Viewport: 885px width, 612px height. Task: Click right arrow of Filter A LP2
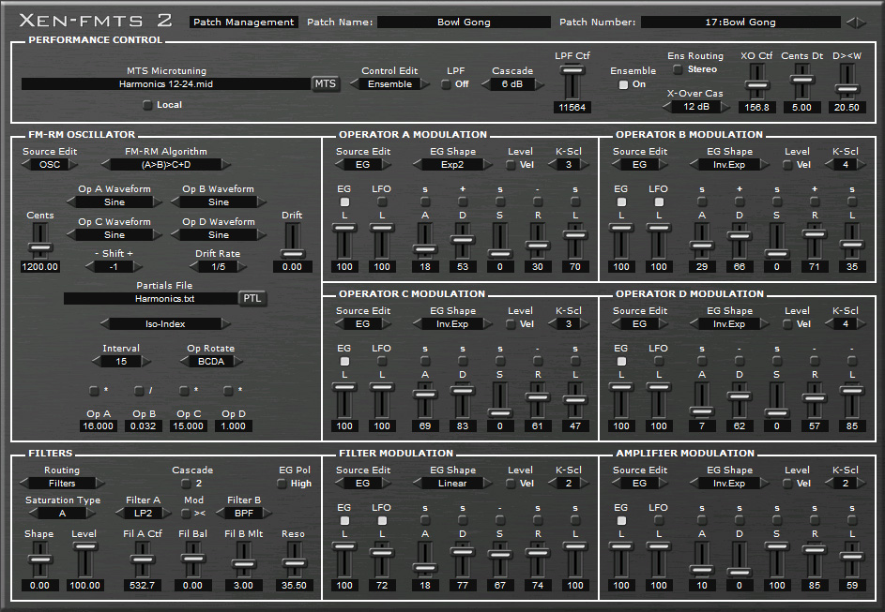coord(166,514)
